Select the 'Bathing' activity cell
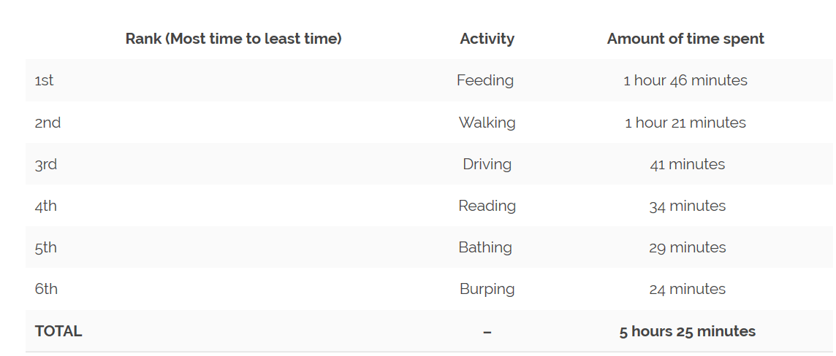The image size is (836, 356). coord(485,247)
